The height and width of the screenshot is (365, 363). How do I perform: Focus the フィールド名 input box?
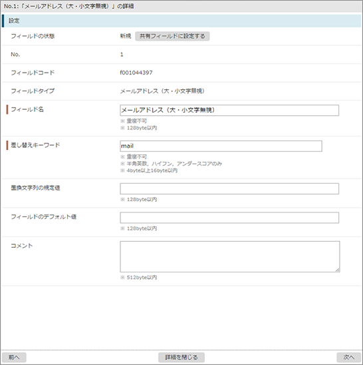coord(229,111)
